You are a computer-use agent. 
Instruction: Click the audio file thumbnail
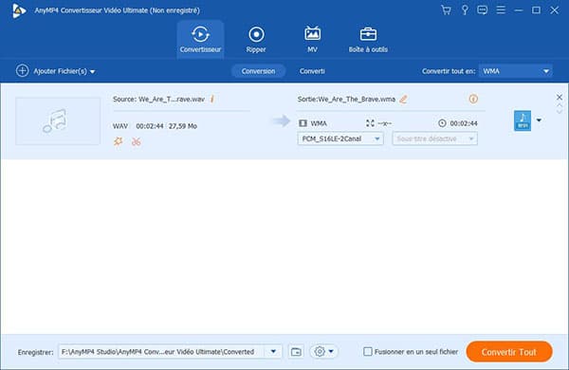[58, 120]
